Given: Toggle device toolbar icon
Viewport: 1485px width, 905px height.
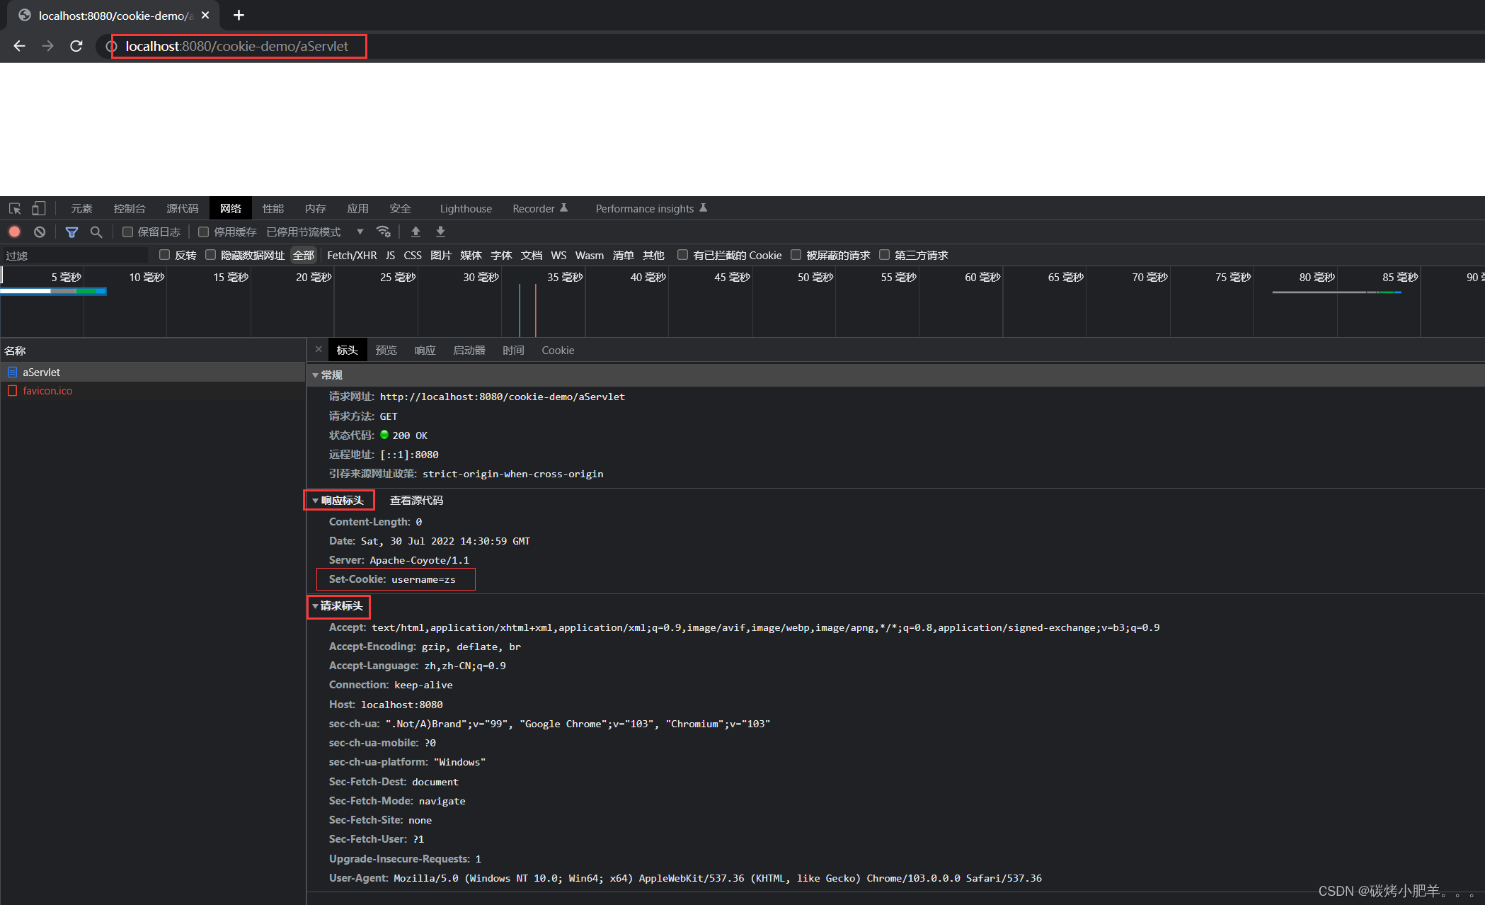Looking at the screenshot, I should coord(39,208).
